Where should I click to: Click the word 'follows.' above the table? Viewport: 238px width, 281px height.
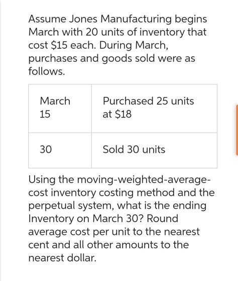[47, 71]
